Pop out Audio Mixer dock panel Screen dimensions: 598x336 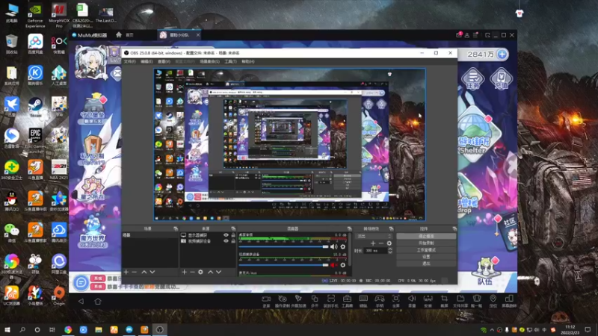(349, 228)
